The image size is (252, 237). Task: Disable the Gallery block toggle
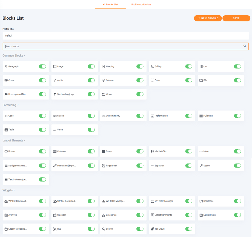pyautogui.click(x=189, y=66)
